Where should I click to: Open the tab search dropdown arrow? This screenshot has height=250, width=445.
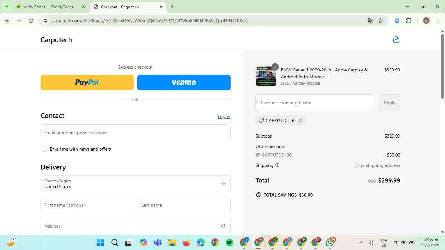[x=7, y=7]
